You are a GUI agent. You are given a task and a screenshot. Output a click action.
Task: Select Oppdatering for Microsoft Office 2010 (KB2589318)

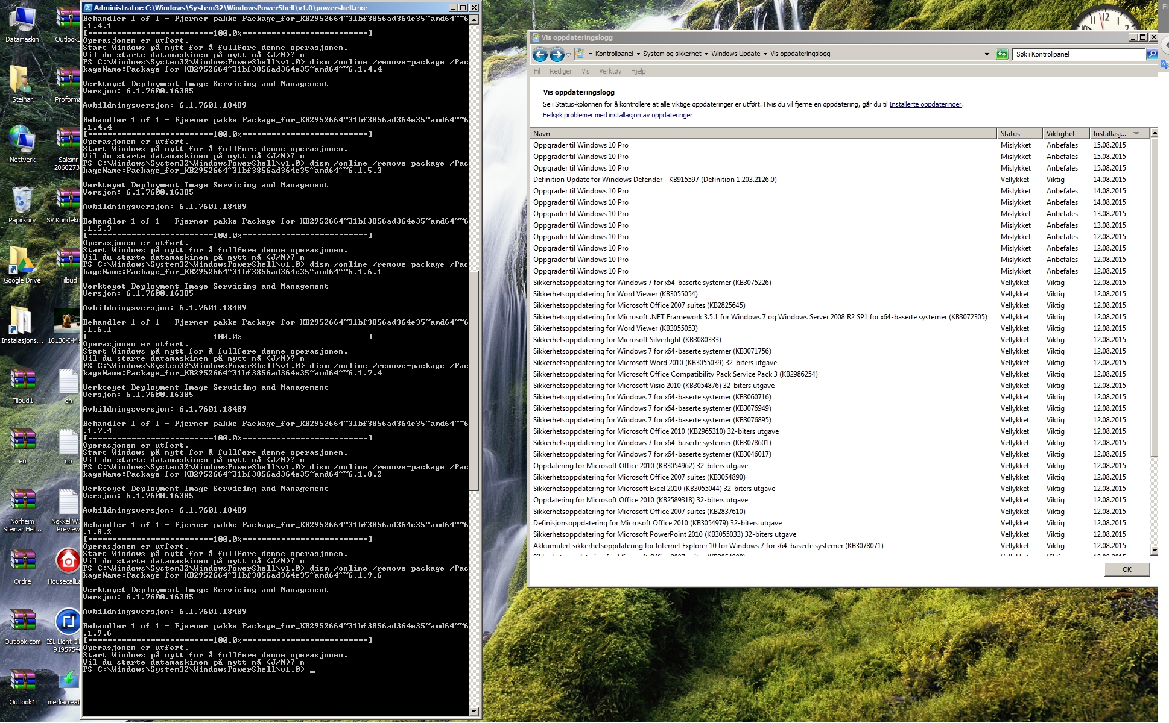pyautogui.click(x=840, y=500)
